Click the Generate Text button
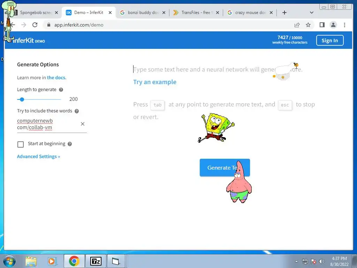The image size is (357, 268). (x=225, y=167)
